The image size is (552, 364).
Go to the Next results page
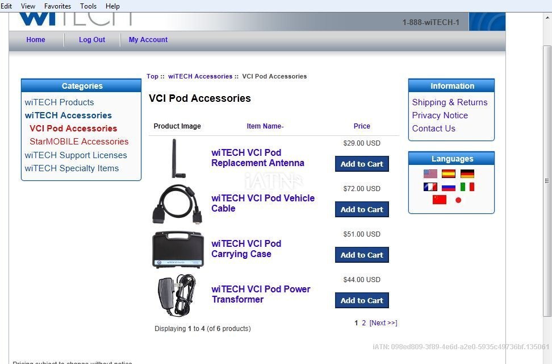tap(383, 322)
